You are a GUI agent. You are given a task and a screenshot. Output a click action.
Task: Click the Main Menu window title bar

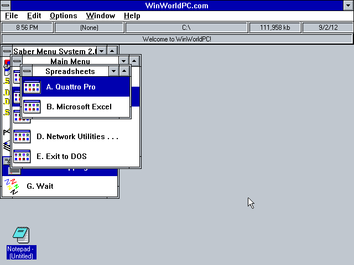(70, 61)
